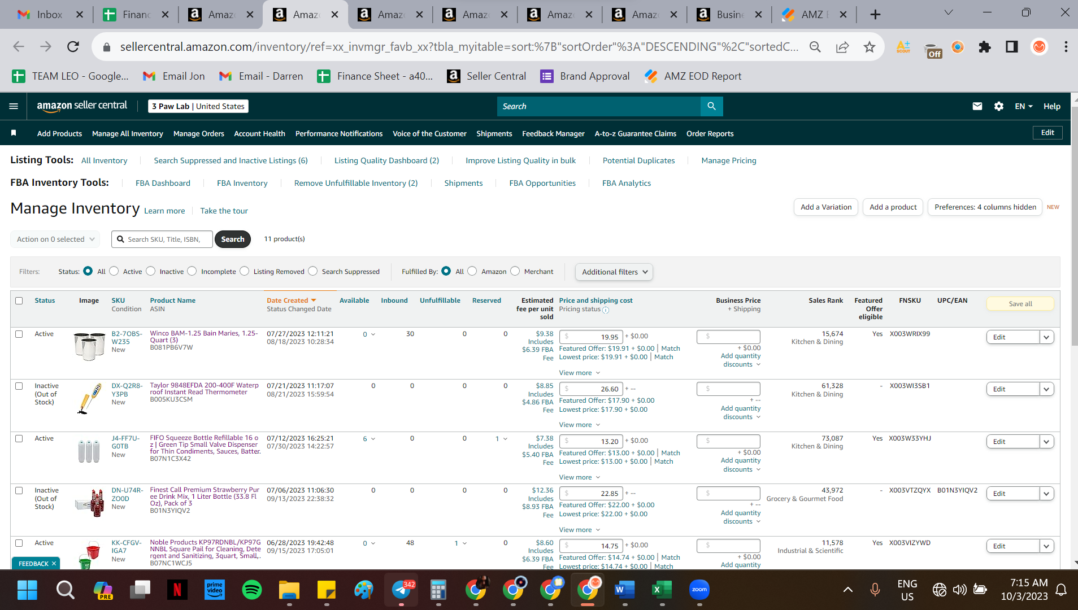This screenshot has height=610, width=1078.
Task: Open Feedback Manager
Action: (x=553, y=133)
